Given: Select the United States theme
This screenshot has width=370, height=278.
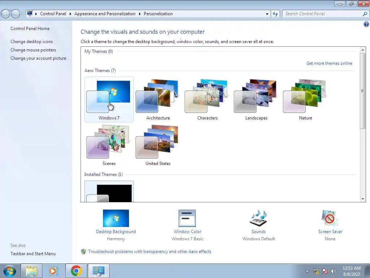Looking at the screenshot, I should tap(158, 145).
